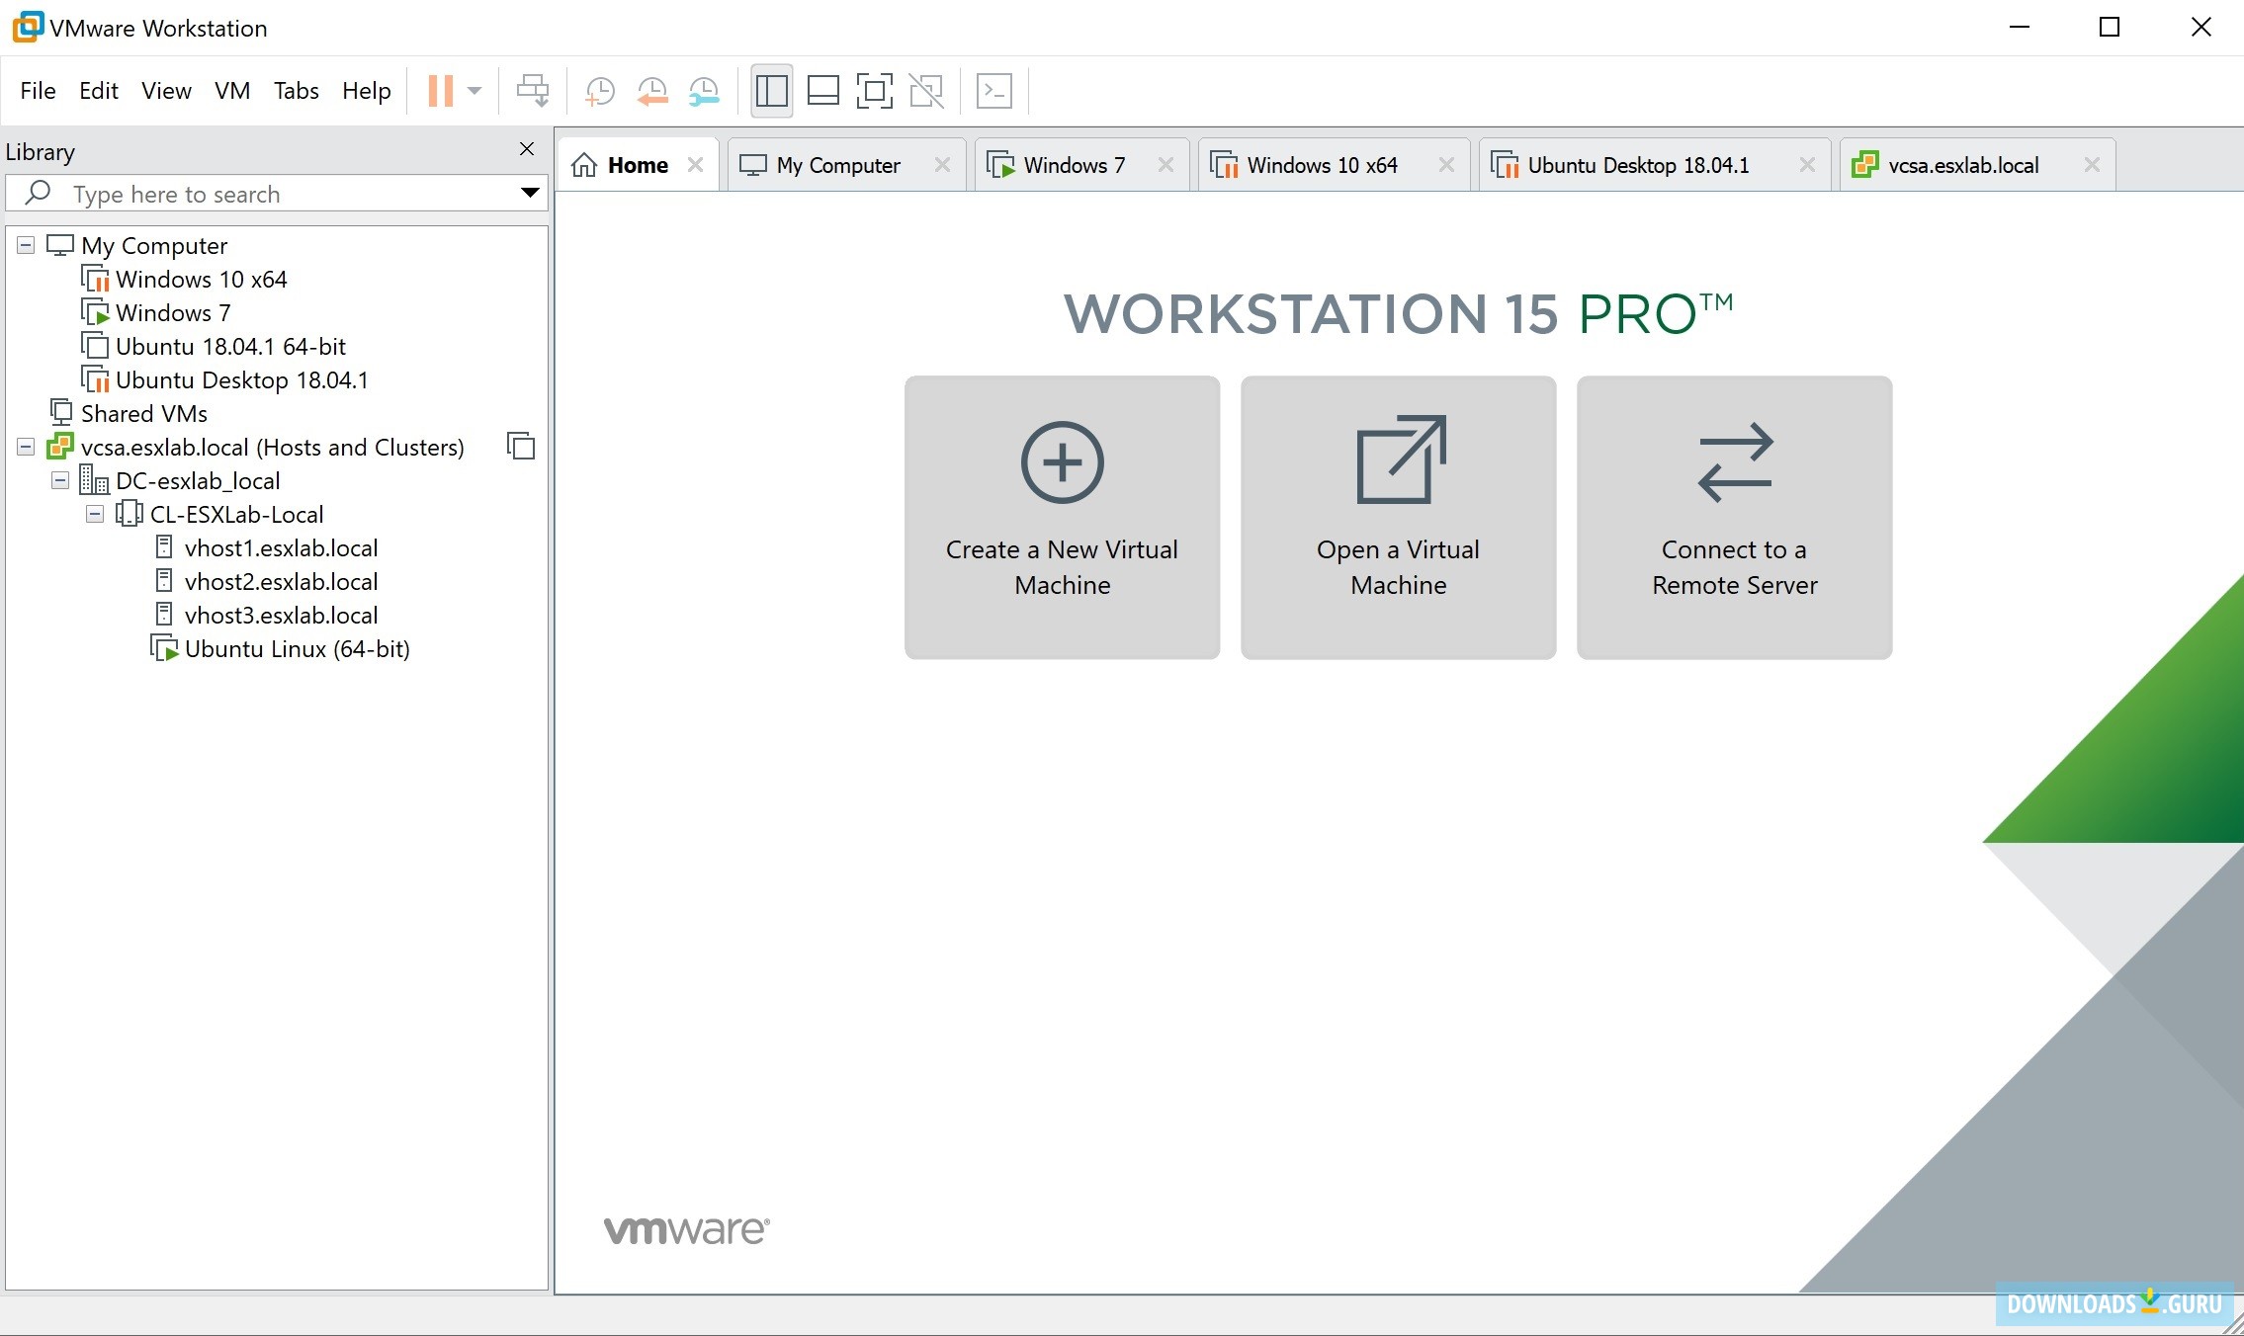The height and width of the screenshot is (1336, 2244).
Task: Open the View menu in the menu bar
Action: [162, 89]
